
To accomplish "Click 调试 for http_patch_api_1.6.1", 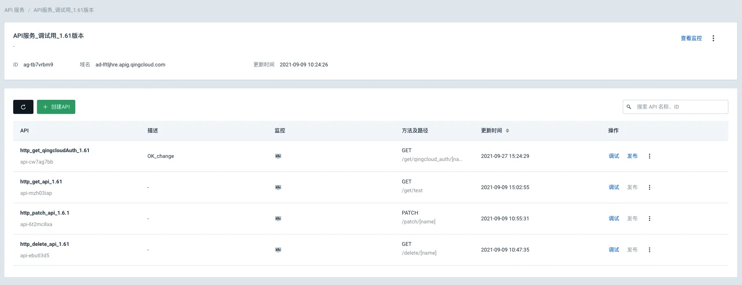I will coord(614,219).
